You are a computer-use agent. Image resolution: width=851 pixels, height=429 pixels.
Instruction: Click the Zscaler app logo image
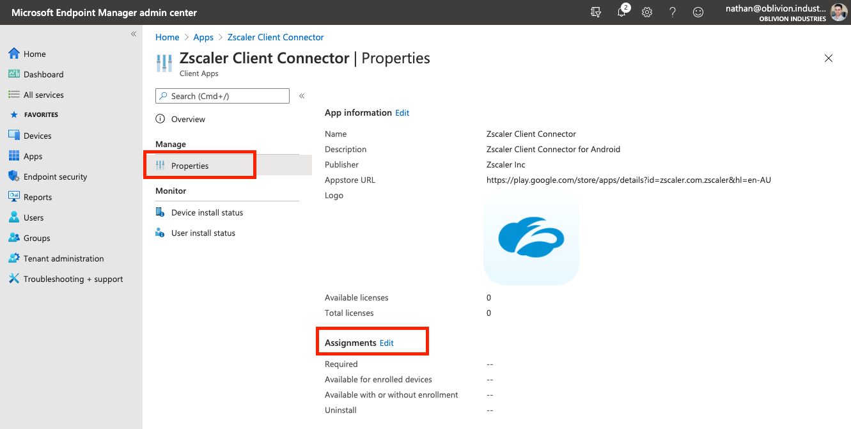tap(531, 239)
